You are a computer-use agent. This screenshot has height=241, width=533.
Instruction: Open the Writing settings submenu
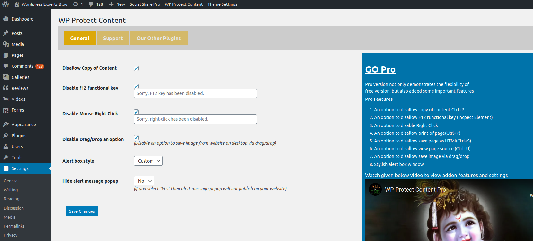point(11,190)
